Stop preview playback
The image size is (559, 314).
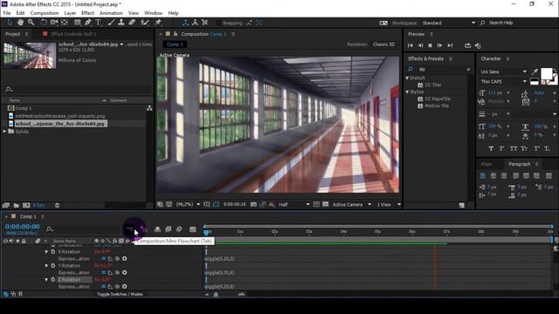coord(430,45)
